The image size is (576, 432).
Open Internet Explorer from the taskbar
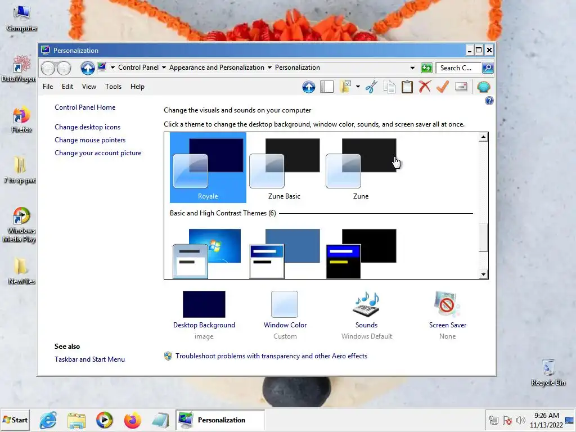tap(48, 420)
